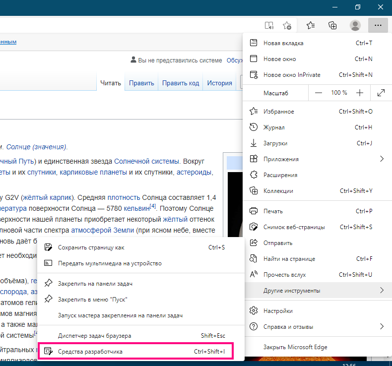Enter full screen mode via zoom row icon
The image size is (392, 366).
point(381,93)
